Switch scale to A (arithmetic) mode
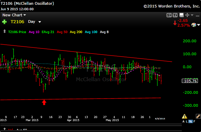The width and height of the screenshot is (201, 132). pyautogui.click(x=184, y=121)
